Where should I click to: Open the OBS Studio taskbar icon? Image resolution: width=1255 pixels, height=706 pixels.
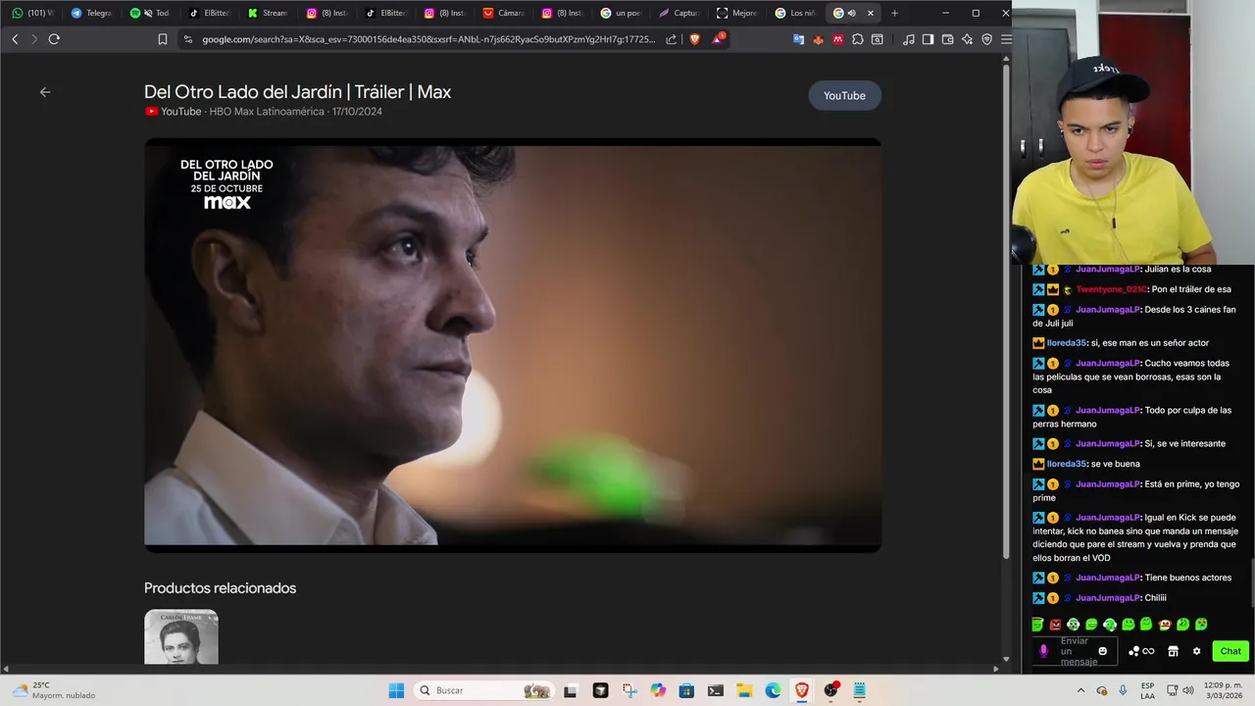click(830, 690)
